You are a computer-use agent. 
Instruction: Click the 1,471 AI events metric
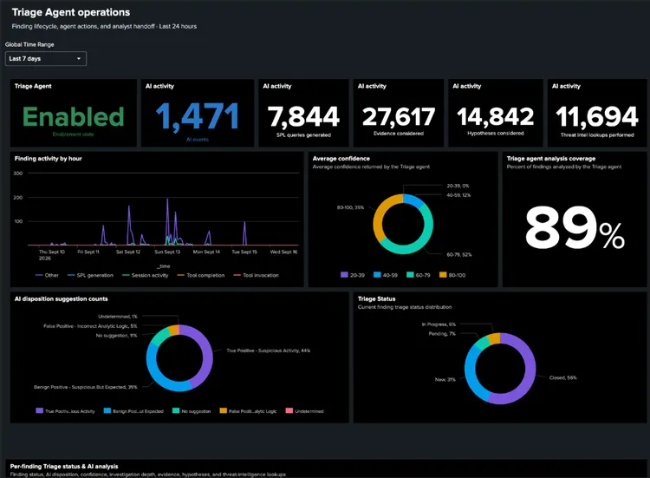coord(198,116)
